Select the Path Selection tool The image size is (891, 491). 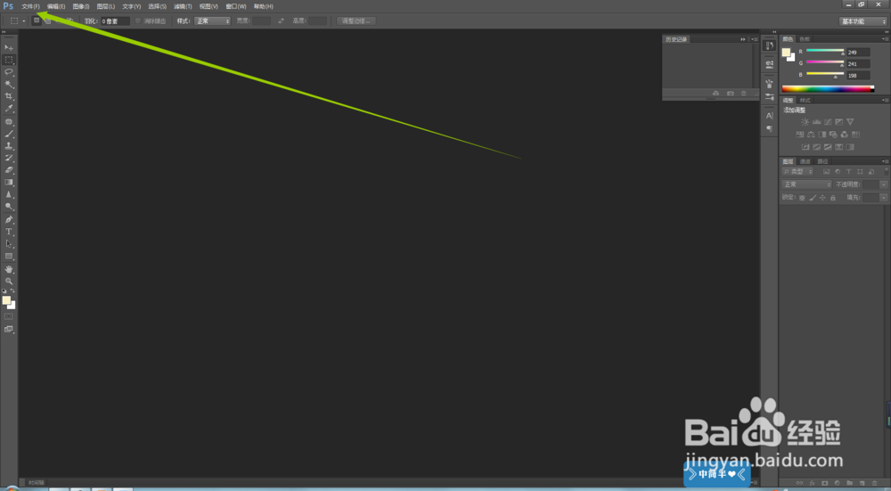pyautogui.click(x=9, y=244)
